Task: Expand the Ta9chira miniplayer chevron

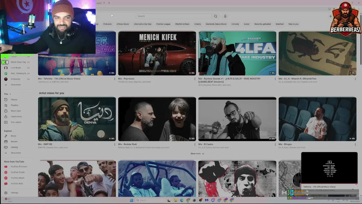Action: [x=353, y=189]
